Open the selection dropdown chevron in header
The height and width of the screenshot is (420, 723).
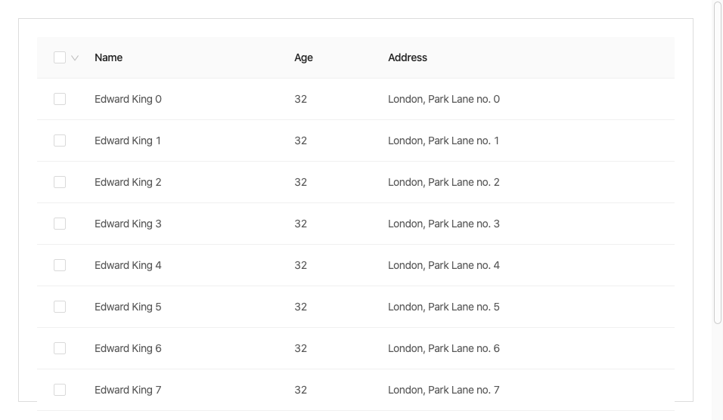(75, 57)
